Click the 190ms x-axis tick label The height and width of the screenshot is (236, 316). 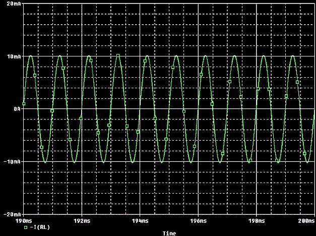click(x=23, y=221)
